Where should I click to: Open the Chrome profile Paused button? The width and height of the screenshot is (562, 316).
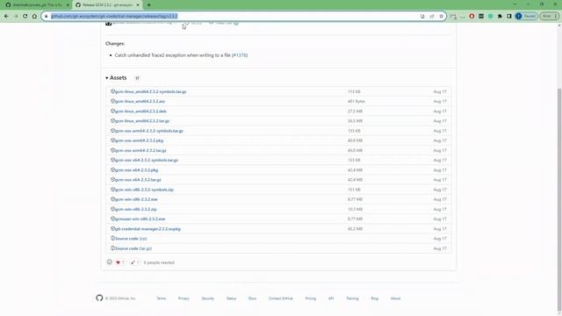[526, 16]
